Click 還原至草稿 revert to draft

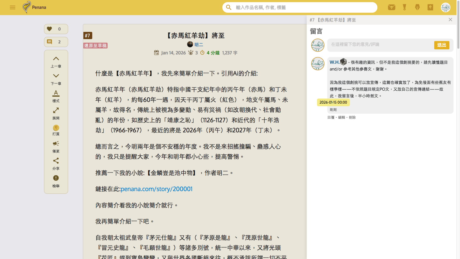point(96,46)
